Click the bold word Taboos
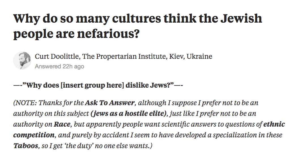The image size is (301, 160). 25,146
